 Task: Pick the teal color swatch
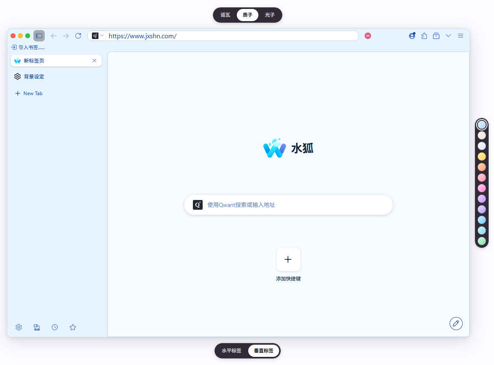click(x=482, y=230)
